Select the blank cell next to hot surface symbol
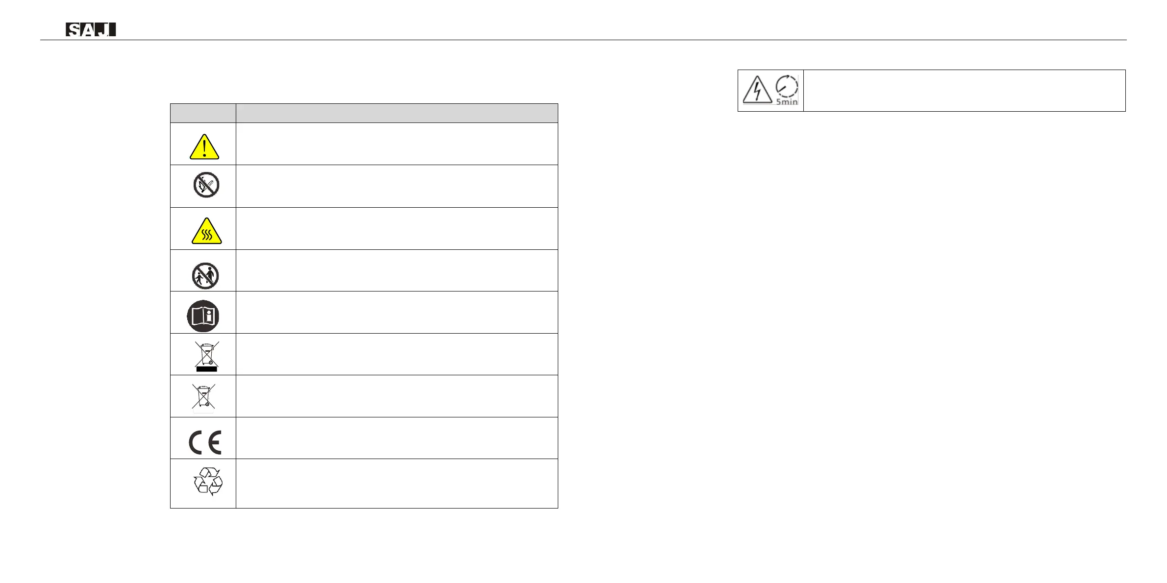This screenshot has width=1167, height=583. click(x=397, y=229)
